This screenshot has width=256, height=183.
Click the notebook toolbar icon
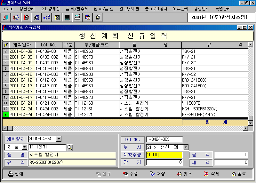(57, 18)
